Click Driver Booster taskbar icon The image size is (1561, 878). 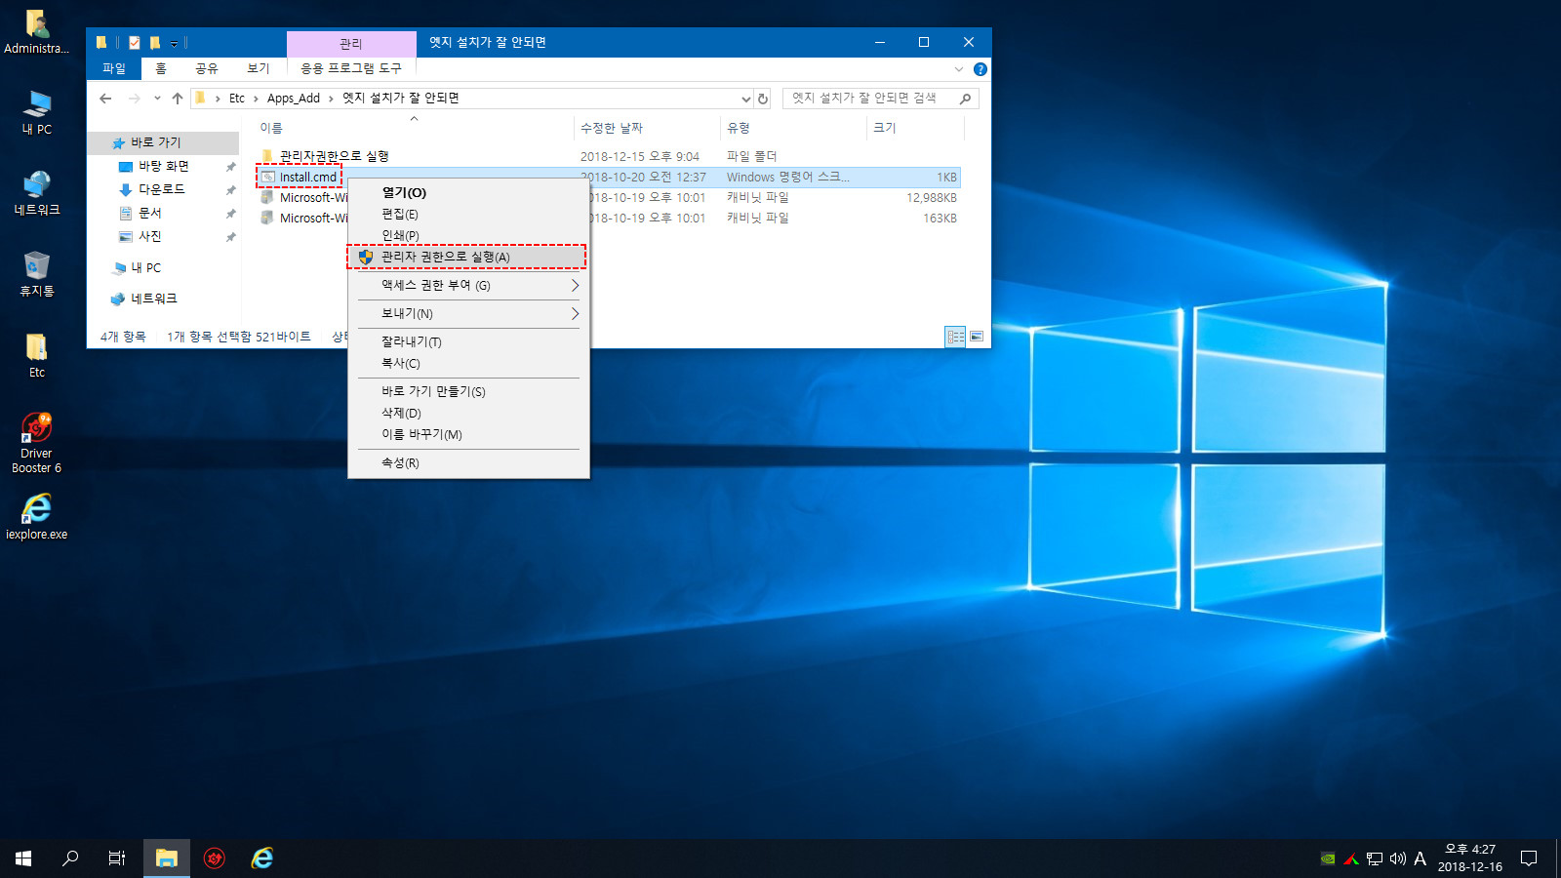215,858
